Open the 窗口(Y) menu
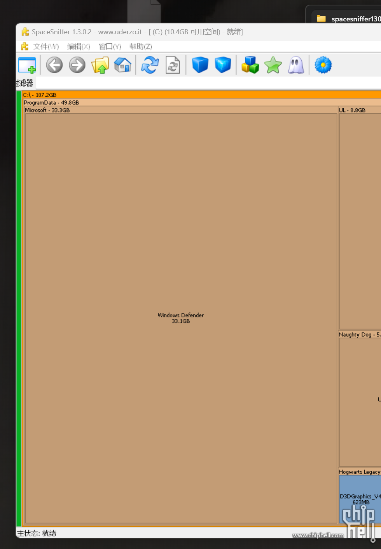381x549 pixels. coord(110,47)
